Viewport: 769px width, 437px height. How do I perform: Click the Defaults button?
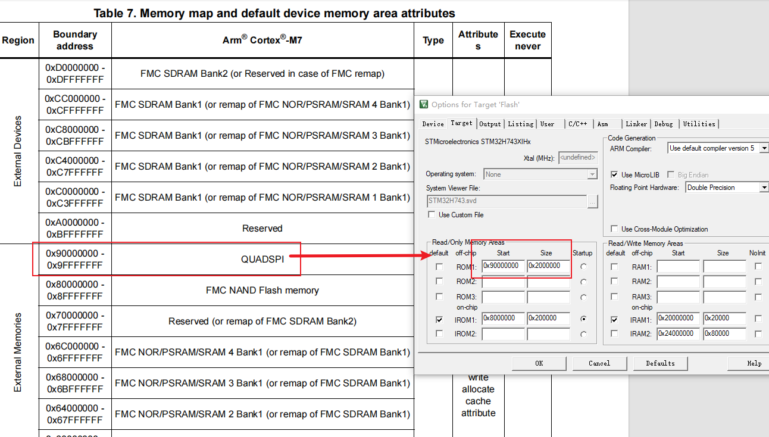[x=660, y=363]
